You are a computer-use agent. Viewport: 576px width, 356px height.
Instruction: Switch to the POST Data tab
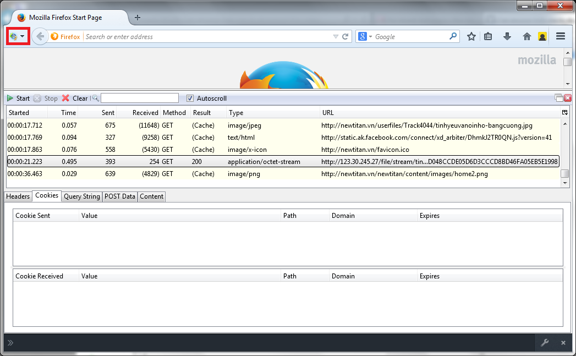pyautogui.click(x=120, y=196)
